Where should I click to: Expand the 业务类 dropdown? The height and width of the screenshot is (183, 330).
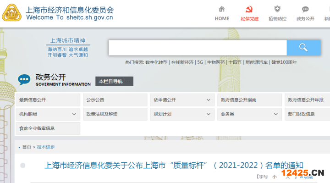click(250, 114)
